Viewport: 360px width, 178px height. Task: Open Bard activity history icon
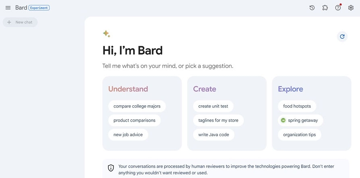pos(312,8)
